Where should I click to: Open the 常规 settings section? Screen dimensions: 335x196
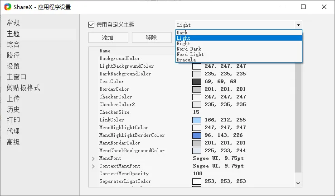click(13, 23)
